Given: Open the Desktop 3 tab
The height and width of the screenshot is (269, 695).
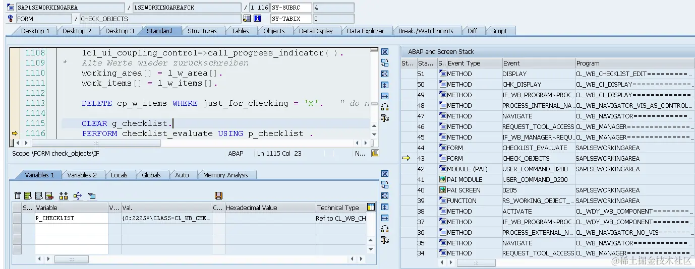Looking at the screenshot, I should tap(120, 31).
